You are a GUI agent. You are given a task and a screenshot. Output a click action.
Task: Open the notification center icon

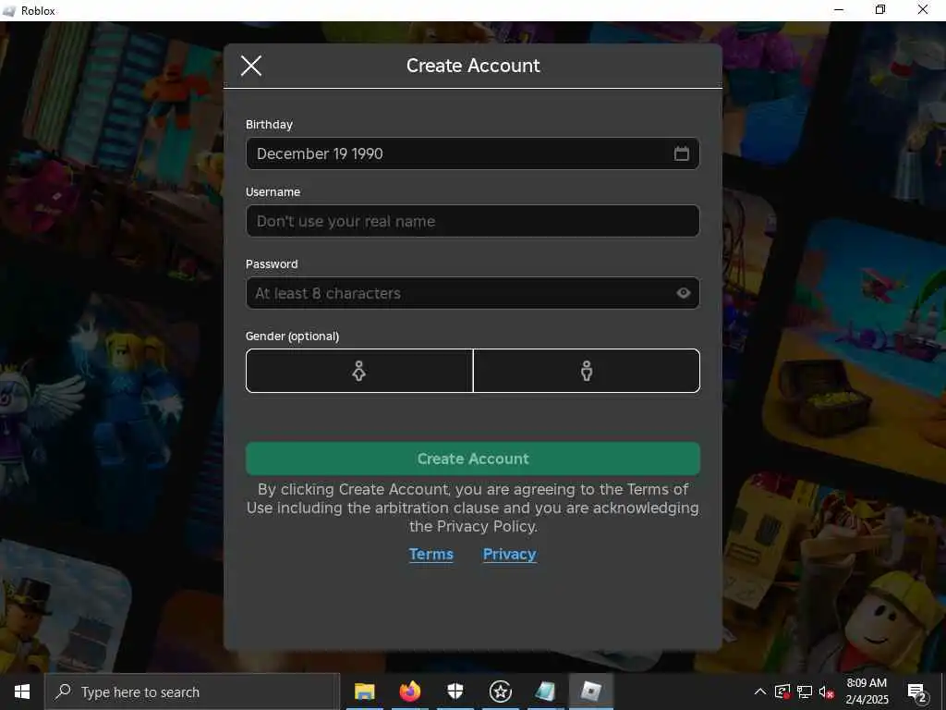point(917,692)
